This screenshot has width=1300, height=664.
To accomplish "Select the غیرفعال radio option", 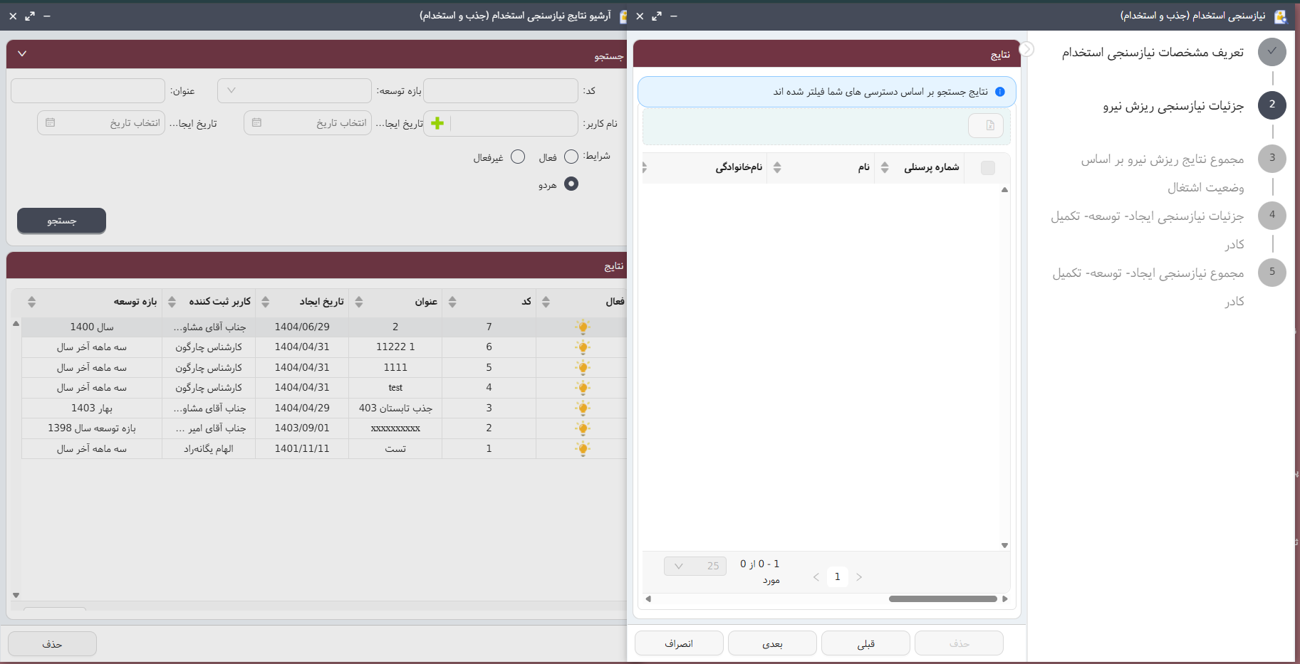I will click(518, 157).
